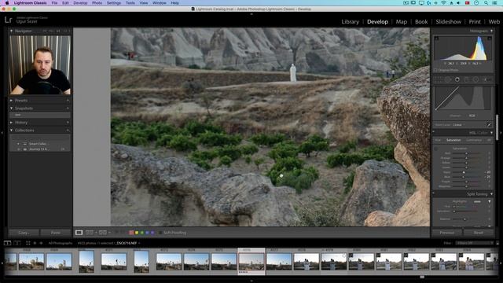
Task: Open the Point Curve dropdown
Action: 459,124
